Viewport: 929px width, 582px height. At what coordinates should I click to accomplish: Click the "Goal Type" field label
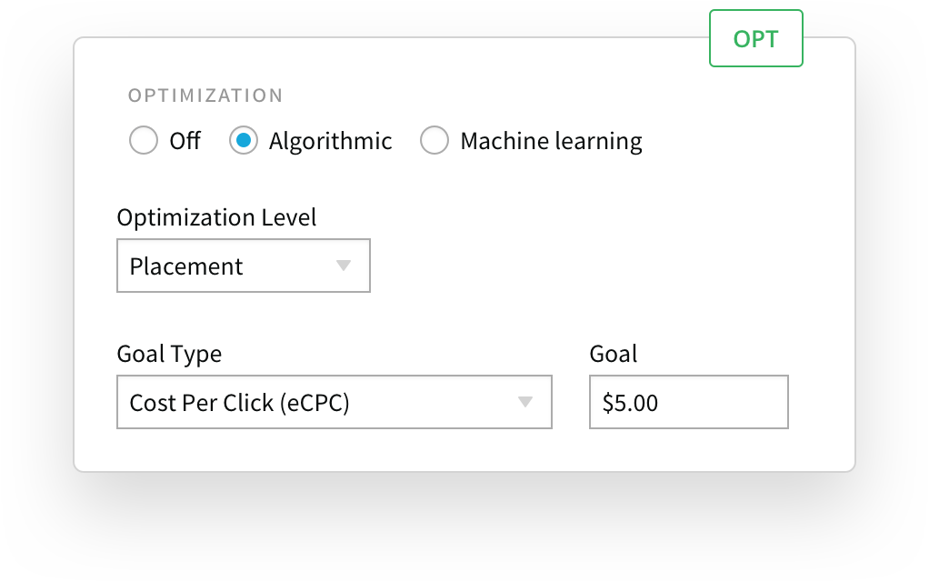169,354
